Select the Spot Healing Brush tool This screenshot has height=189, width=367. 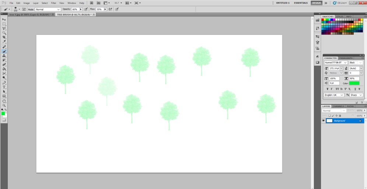[4, 47]
